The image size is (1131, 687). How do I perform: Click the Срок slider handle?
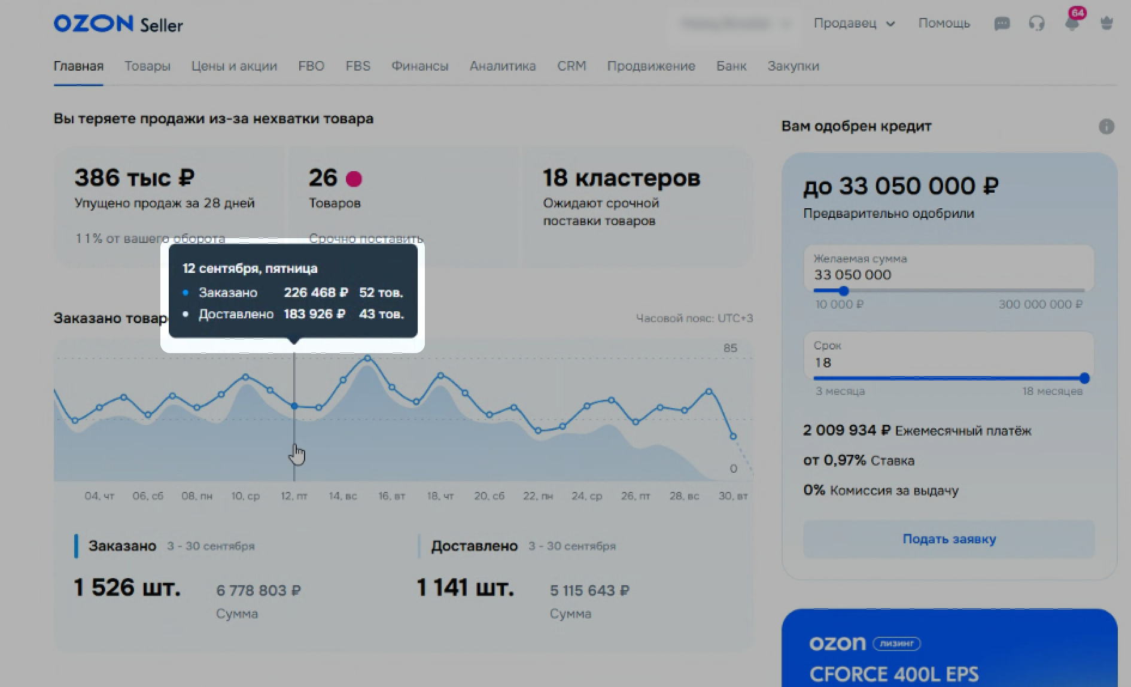pyautogui.click(x=1084, y=378)
